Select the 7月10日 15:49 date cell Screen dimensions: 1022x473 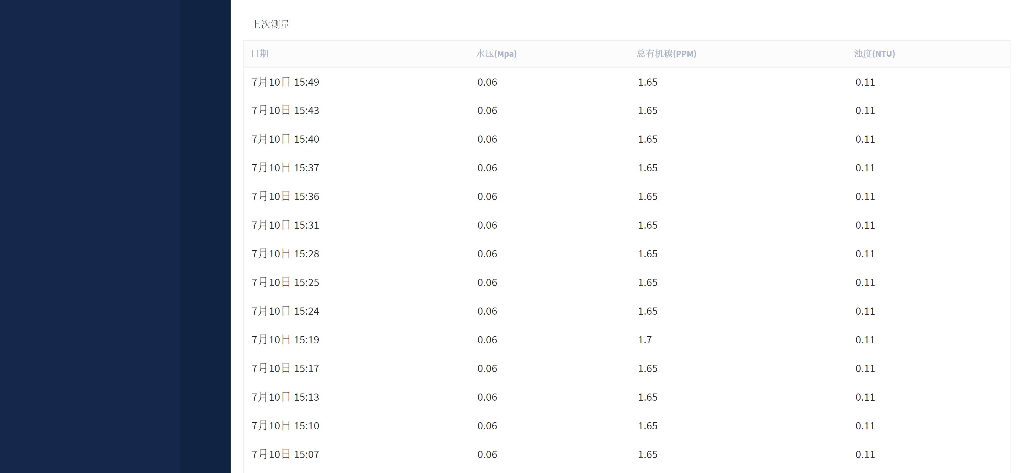click(x=285, y=82)
